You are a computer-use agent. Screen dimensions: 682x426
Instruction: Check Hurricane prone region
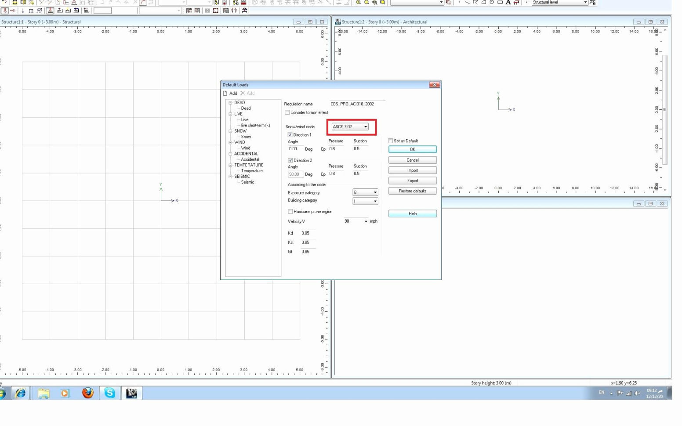point(290,211)
